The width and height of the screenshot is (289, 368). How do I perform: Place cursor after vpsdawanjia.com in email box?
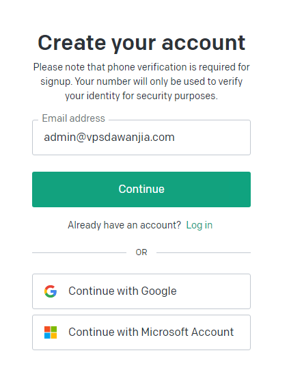[176, 137]
